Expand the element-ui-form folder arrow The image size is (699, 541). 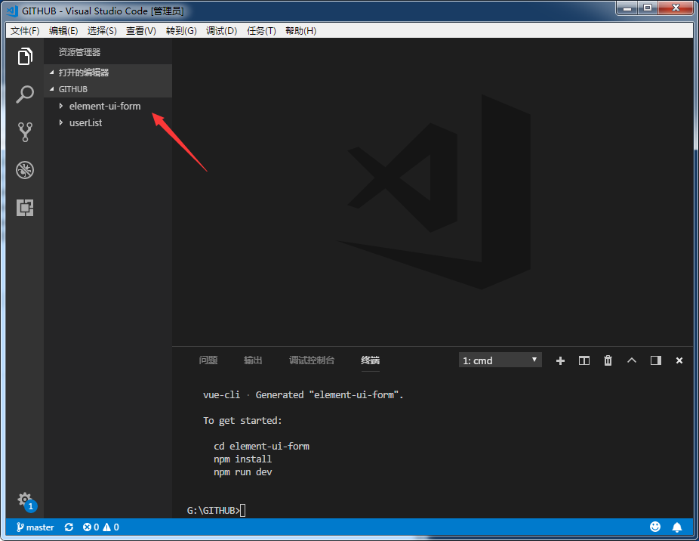coord(61,106)
